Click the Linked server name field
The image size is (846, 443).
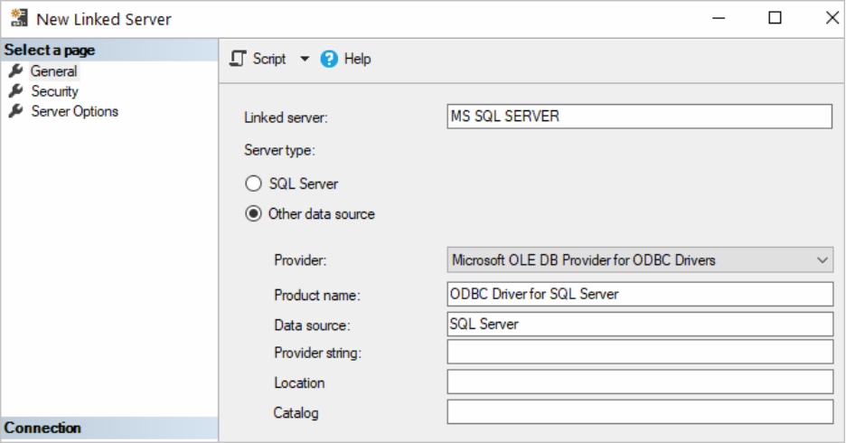(639, 117)
